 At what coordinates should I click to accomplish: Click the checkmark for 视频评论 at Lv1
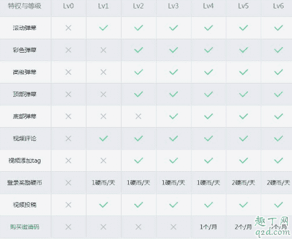pos(103,139)
